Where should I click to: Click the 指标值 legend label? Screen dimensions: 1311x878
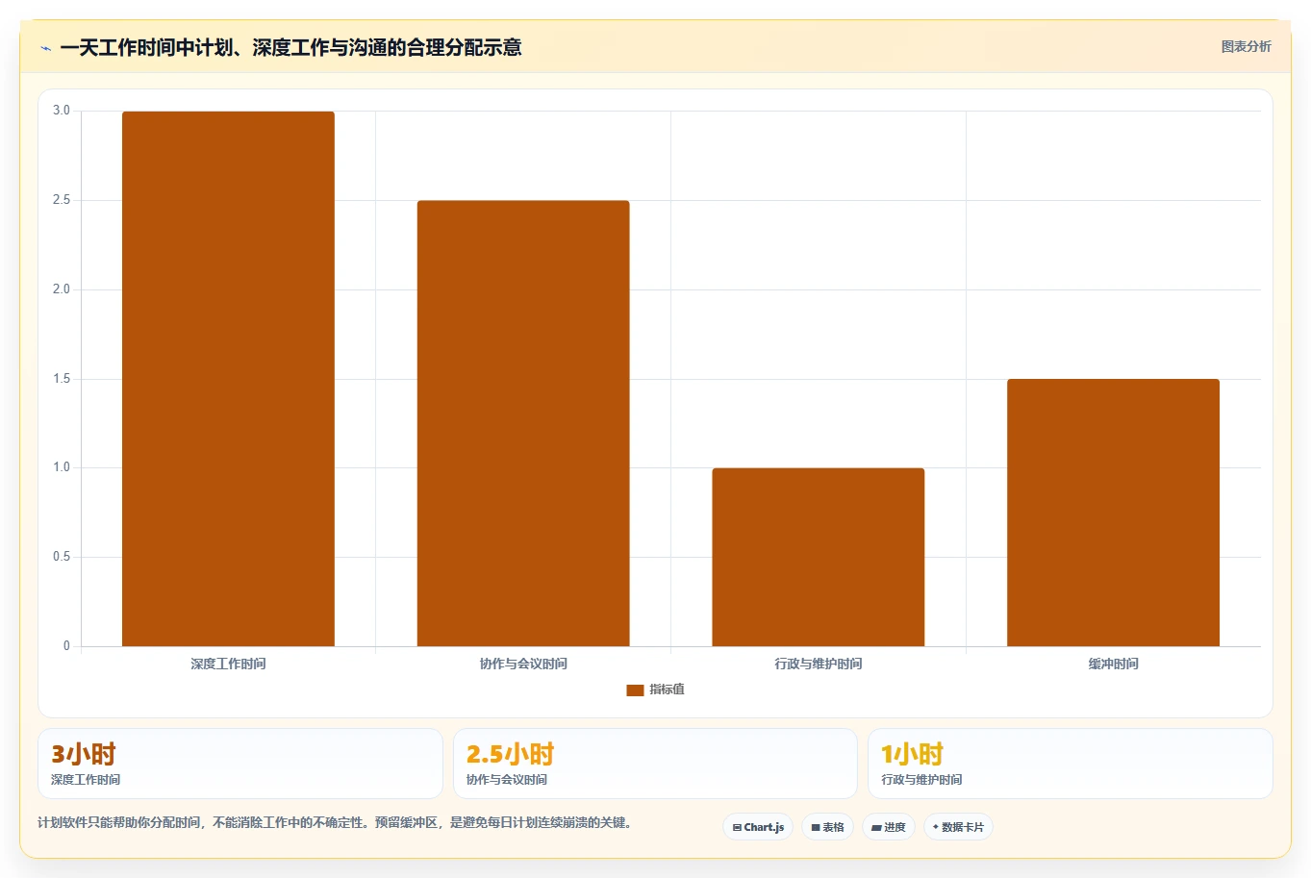pos(667,690)
